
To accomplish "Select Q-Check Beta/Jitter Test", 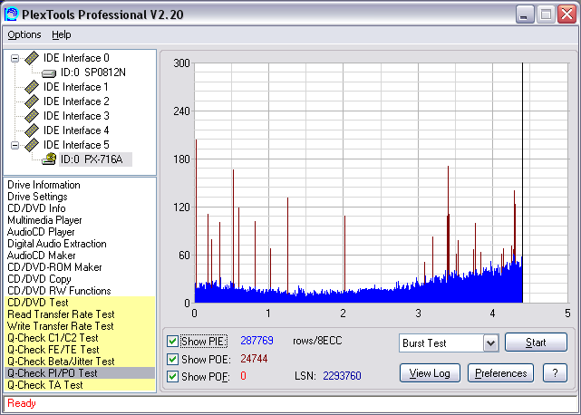I will (80, 362).
